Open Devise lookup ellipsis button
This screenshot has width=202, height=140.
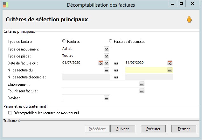click(x=107, y=98)
